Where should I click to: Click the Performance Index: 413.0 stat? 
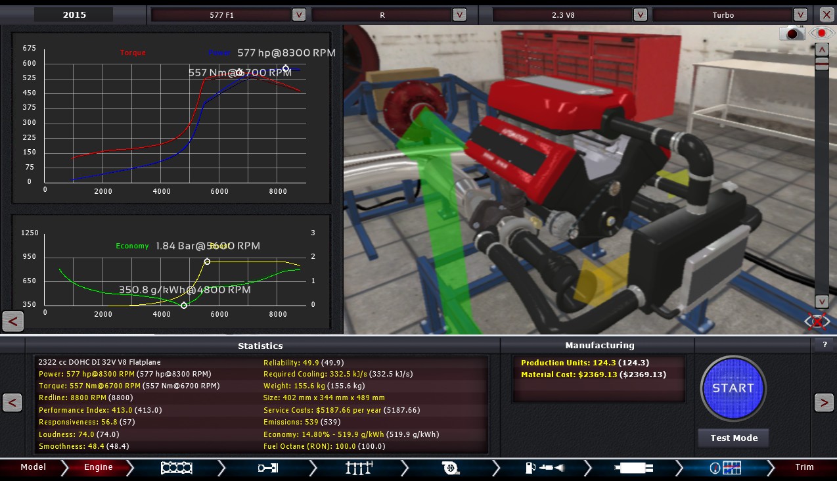pyautogui.click(x=101, y=409)
